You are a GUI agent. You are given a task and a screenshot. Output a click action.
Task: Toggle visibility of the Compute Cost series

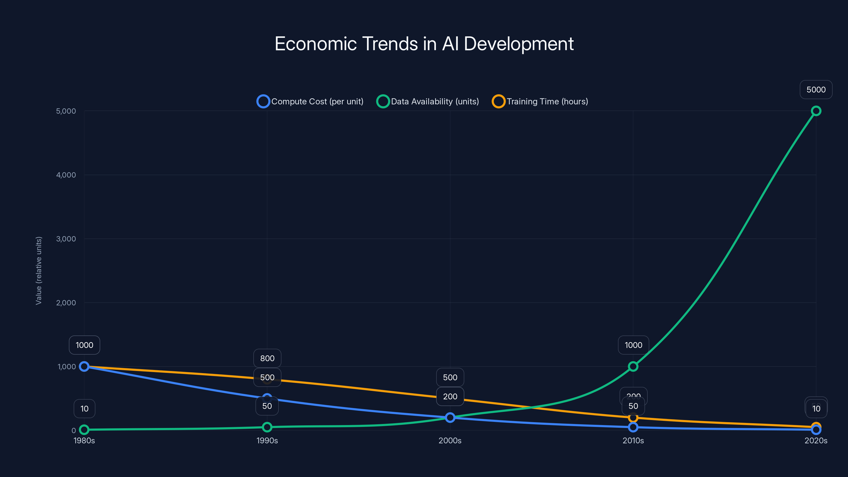click(317, 101)
